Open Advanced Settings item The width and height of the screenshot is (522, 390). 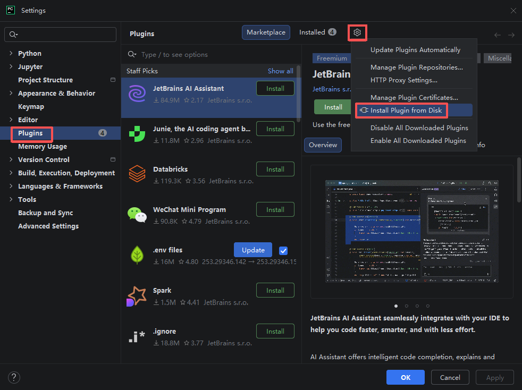click(48, 226)
